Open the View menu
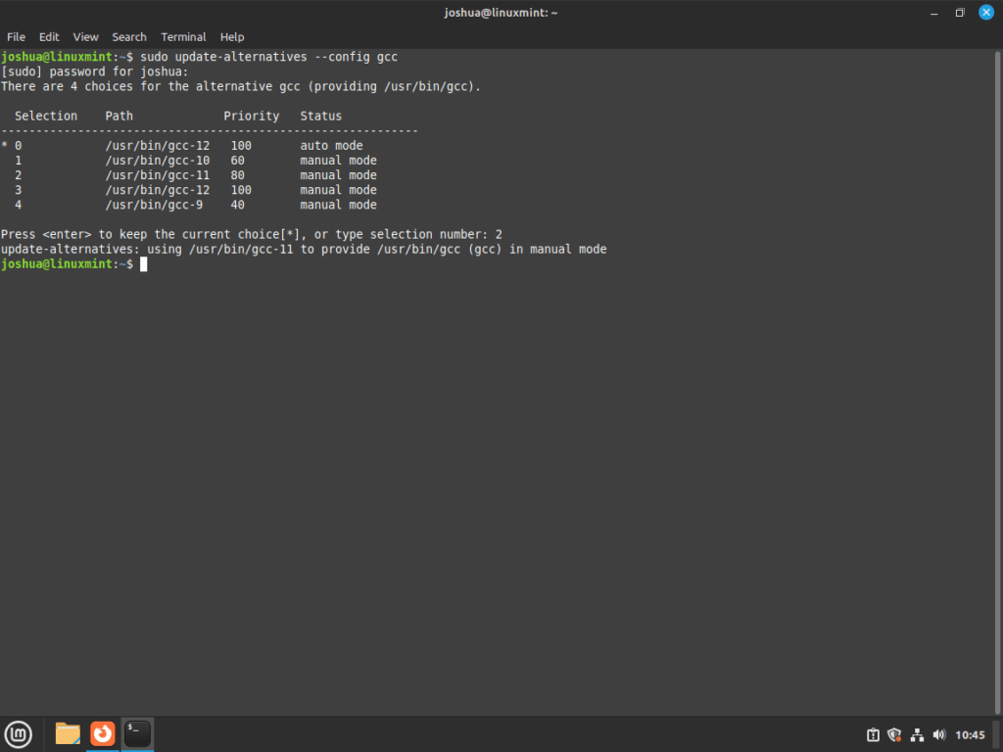Viewport: 1003px width, 752px height. [85, 37]
